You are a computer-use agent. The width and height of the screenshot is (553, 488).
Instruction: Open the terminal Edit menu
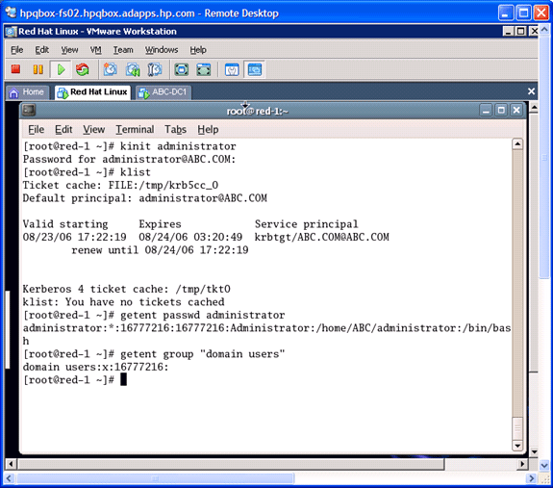pos(63,130)
